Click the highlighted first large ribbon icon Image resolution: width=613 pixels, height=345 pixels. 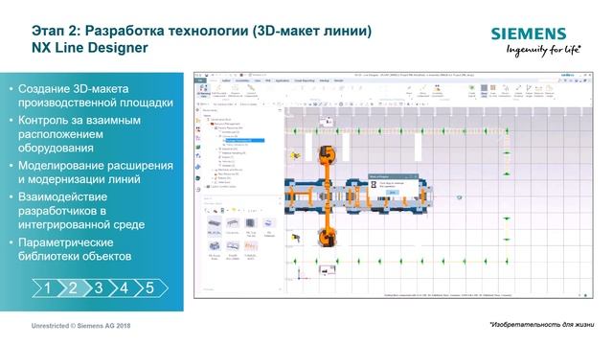coord(203,91)
